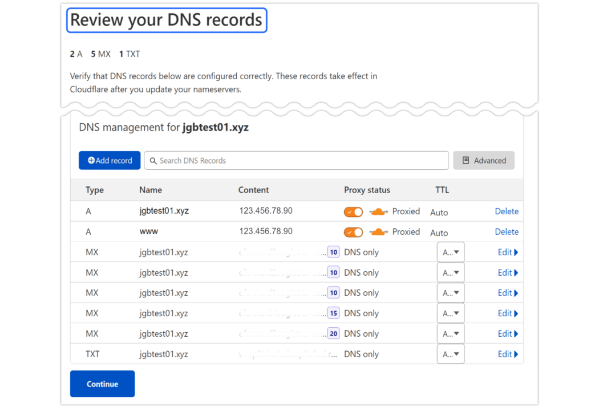
Task: Click the 1 TXT record count
Action: pyautogui.click(x=129, y=54)
